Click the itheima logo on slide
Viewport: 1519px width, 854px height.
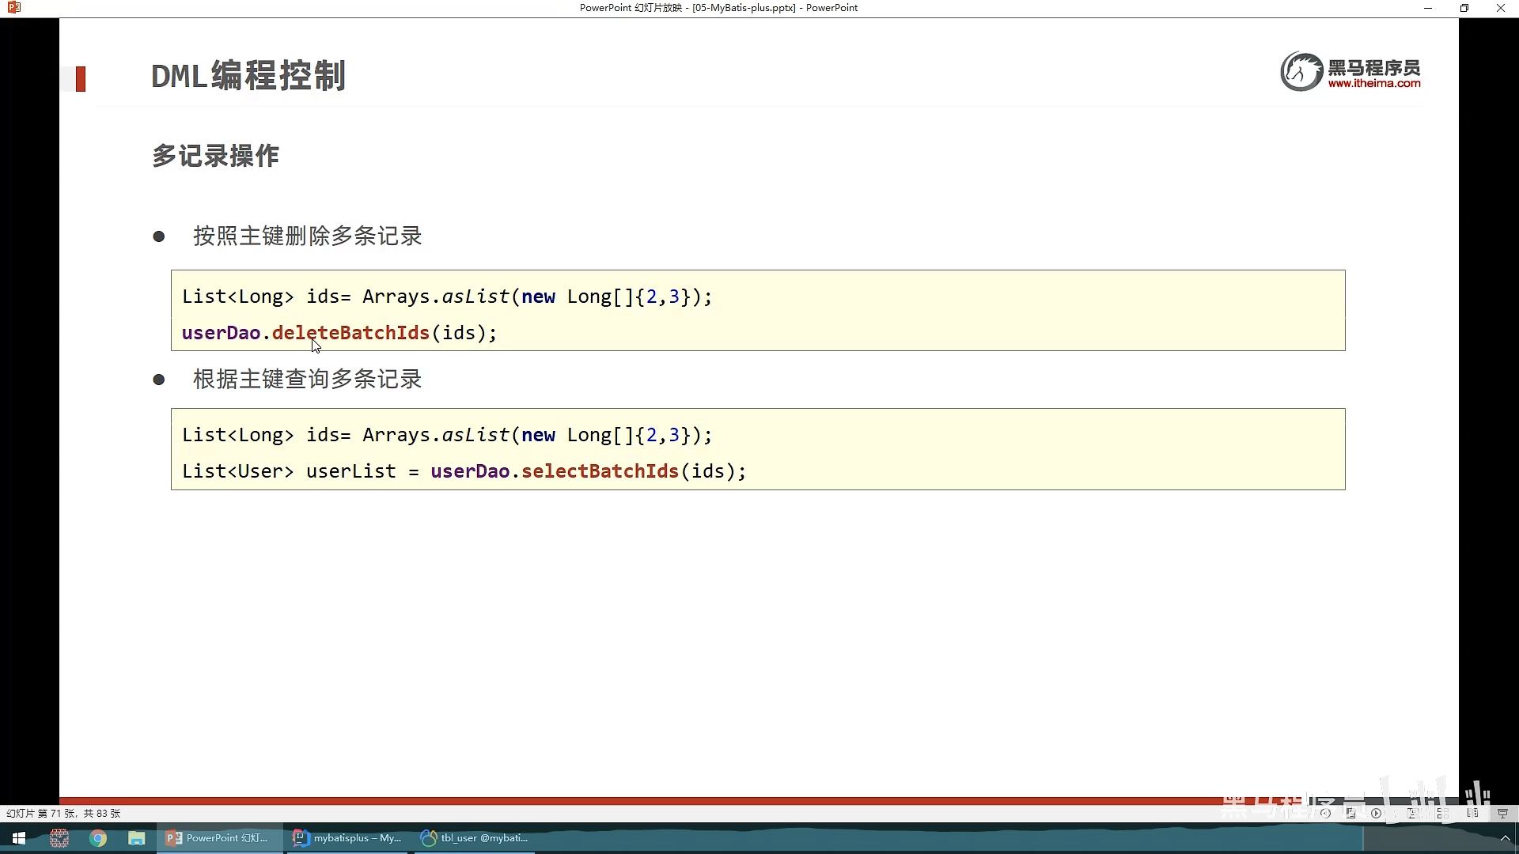point(1350,72)
